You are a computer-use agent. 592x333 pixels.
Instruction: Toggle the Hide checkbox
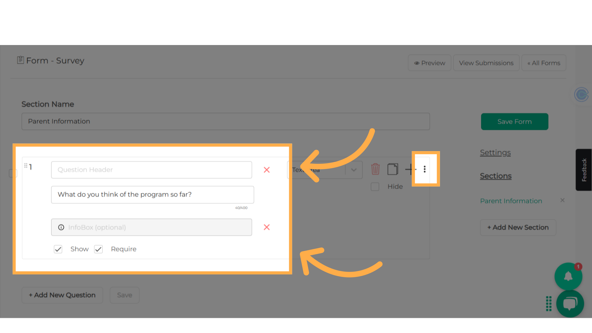click(375, 187)
